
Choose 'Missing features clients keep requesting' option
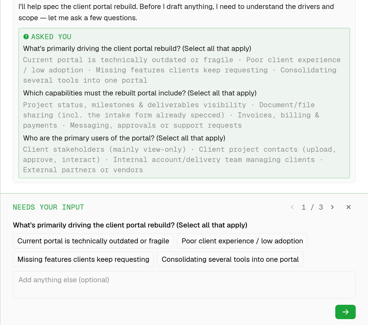(x=83, y=259)
